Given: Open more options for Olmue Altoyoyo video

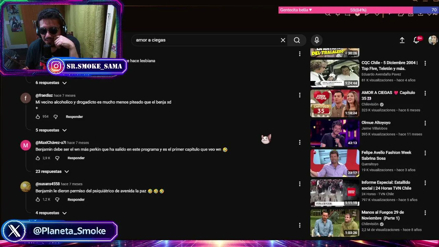Looking at the screenshot, I should [x=425, y=123].
